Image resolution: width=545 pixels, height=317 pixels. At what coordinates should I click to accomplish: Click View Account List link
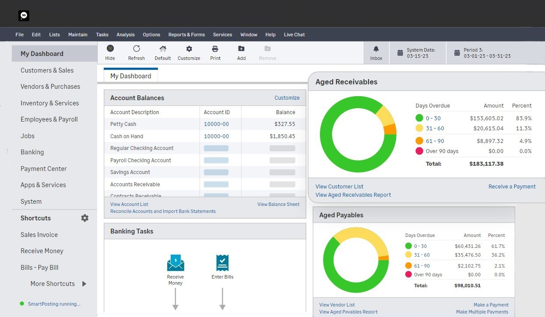pyautogui.click(x=129, y=204)
